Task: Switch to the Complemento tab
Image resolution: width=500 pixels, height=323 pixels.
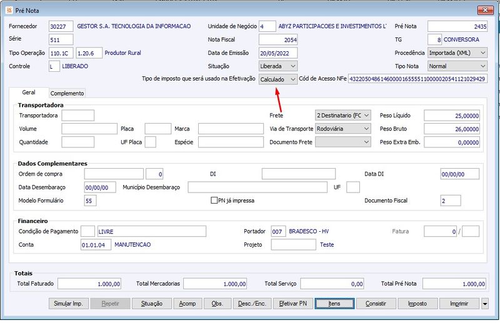Action: click(x=67, y=93)
